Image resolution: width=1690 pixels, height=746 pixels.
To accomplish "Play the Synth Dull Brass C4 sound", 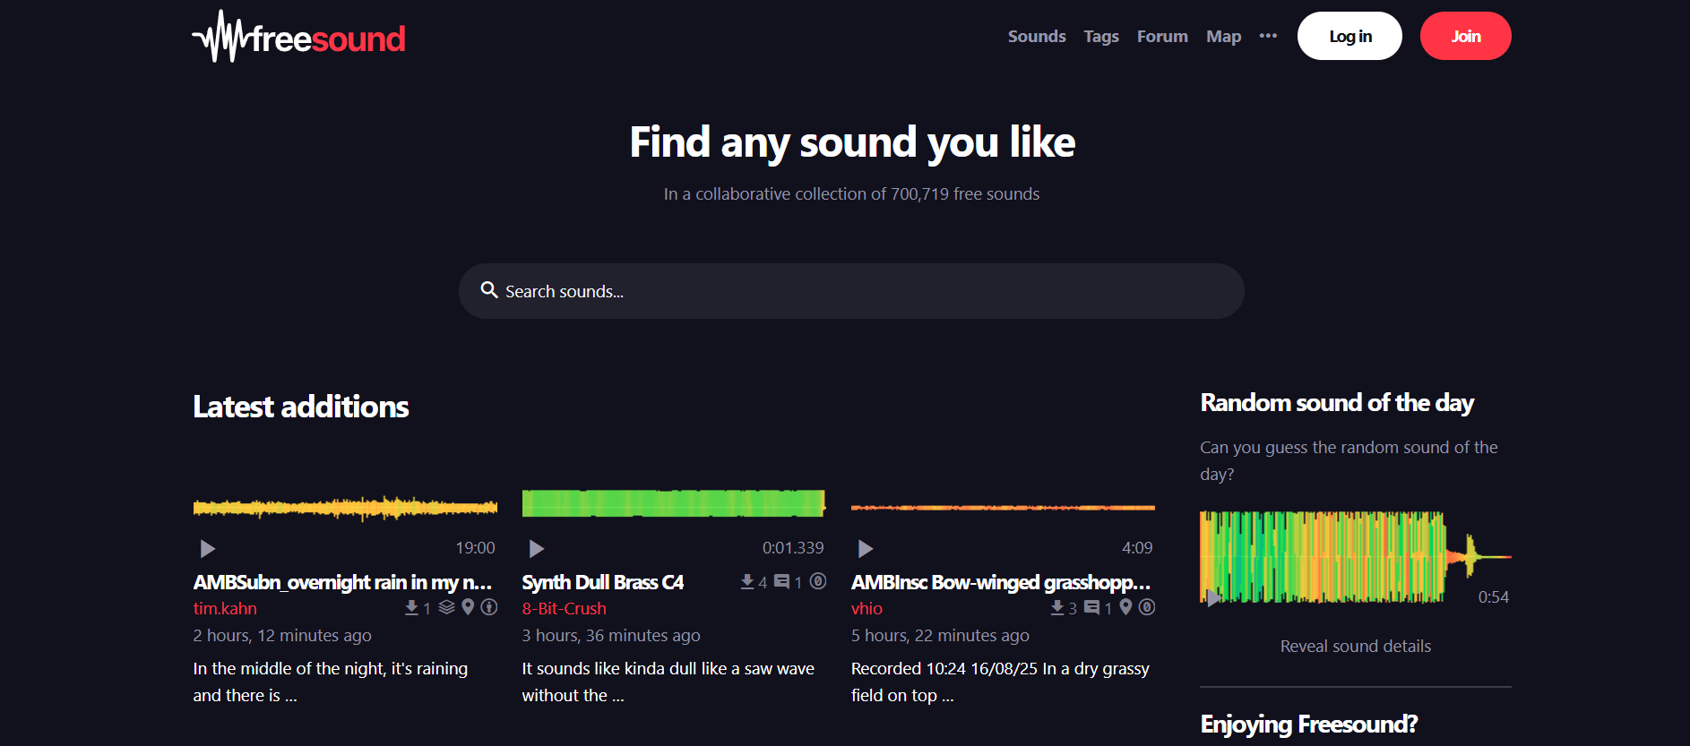I will (537, 548).
